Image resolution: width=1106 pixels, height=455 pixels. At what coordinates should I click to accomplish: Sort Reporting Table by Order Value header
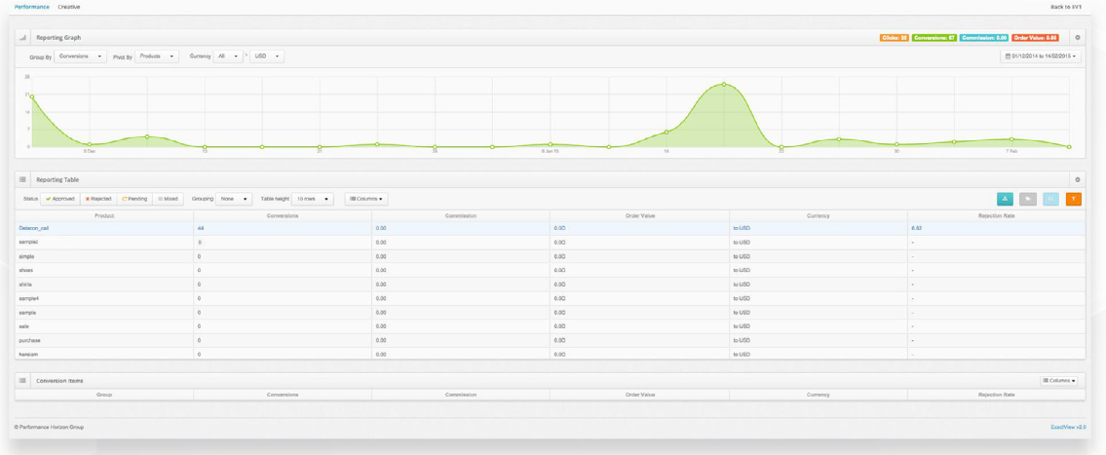(x=640, y=215)
